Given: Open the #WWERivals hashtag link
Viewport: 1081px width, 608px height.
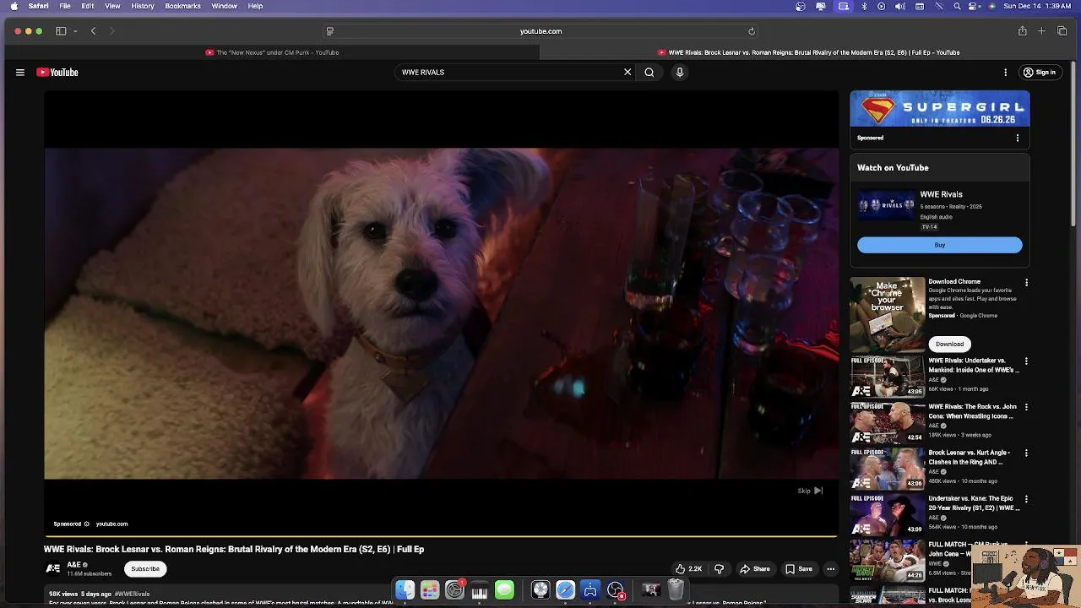Looking at the screenshot, I should [132, 594].
